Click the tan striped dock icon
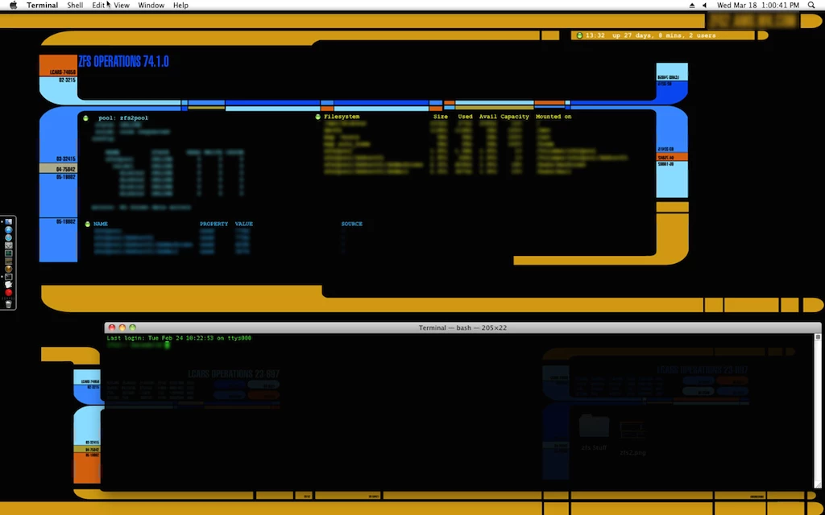 (x=8, y=262)
